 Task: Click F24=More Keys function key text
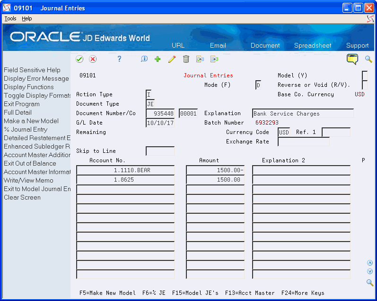303,293
